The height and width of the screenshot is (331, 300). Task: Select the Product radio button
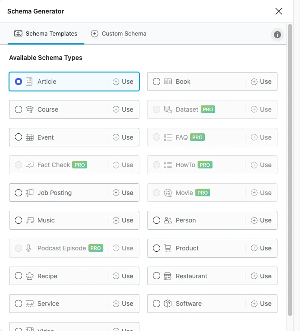tap(157, 248)
